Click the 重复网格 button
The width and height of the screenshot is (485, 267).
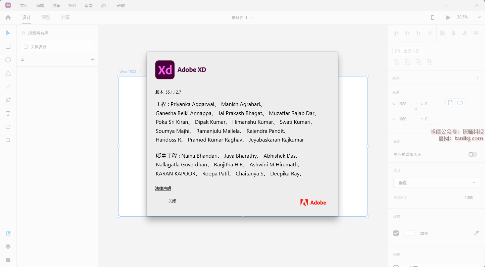(408, 51)
